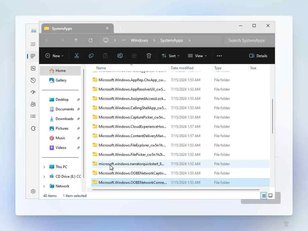Select Microsoft.Windows.AppRep.ChxApp folder
The height and width of the screenshot is (231, 308).
[x=180, y=80]
